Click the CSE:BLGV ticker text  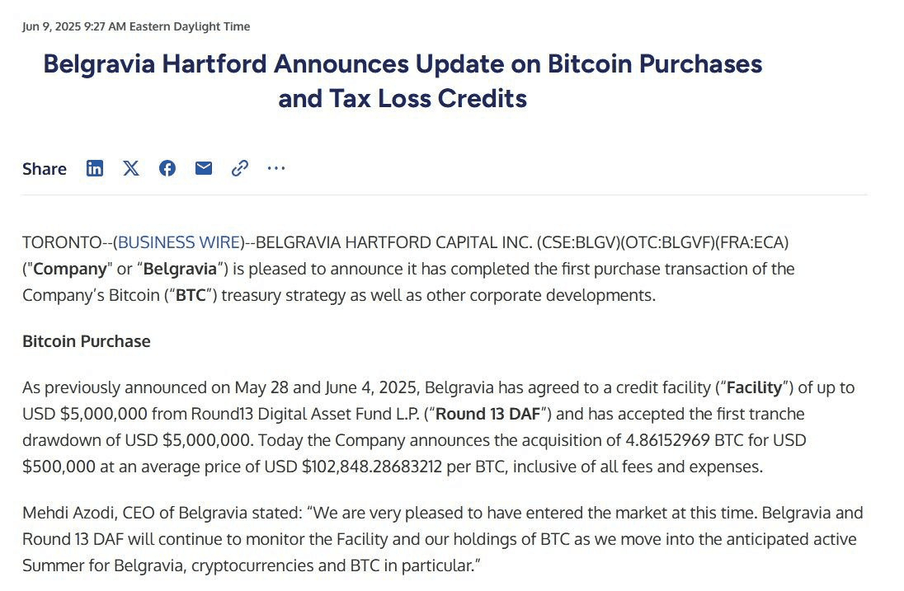pyautogui.click(x=577, y=242)
